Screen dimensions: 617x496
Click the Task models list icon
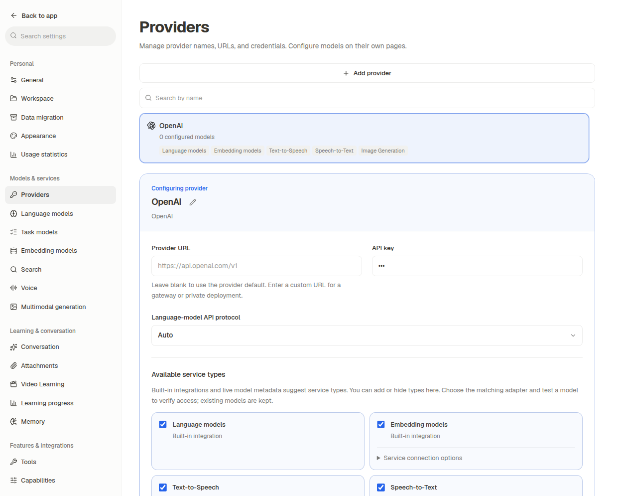[x=13, y=232]
